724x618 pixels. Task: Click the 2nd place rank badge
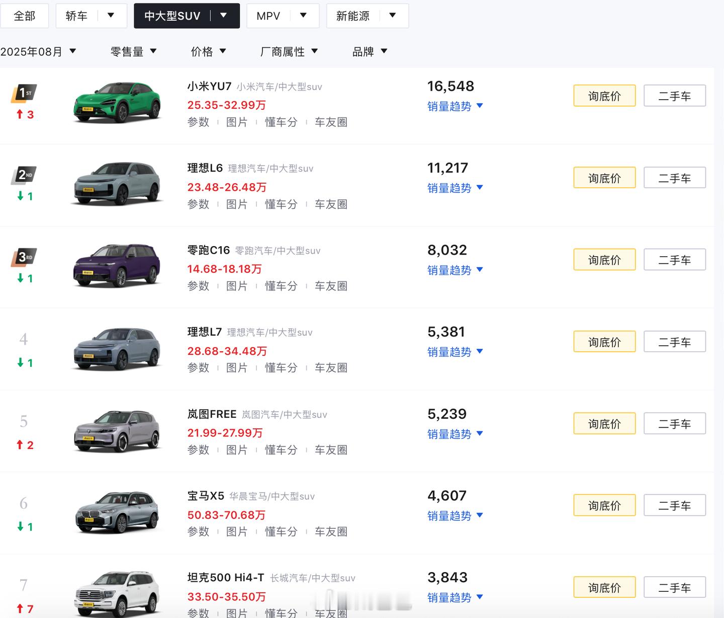24,175
